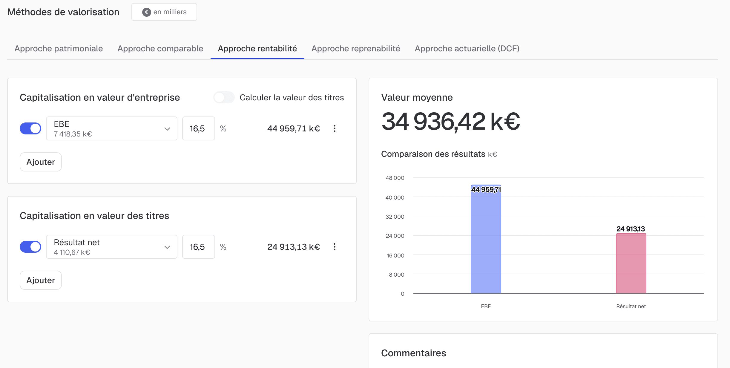Edit the Résultat net rate field 16,5
730x368 pixels.
(199, 247)
